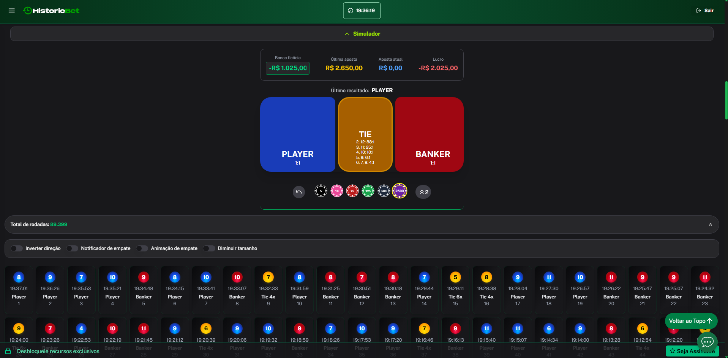Click Voltar ao Topo button
Image resolution: width=728 pixels, height=358 pixels.
[x=691, y=321]
